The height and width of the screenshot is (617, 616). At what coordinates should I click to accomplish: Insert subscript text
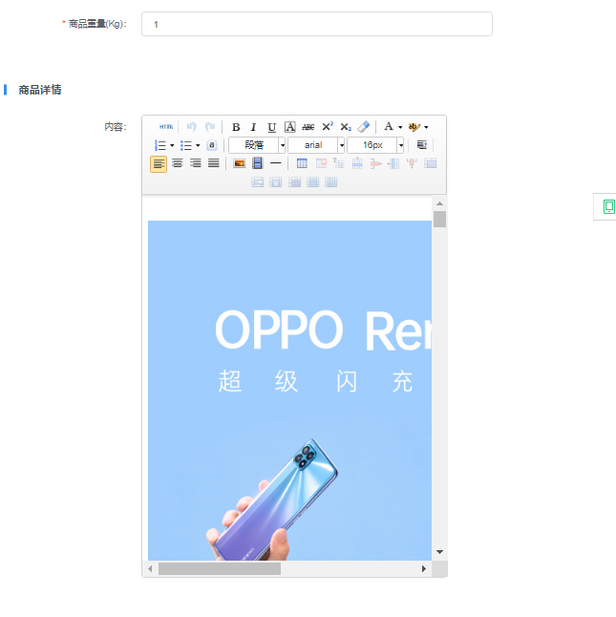346,127
